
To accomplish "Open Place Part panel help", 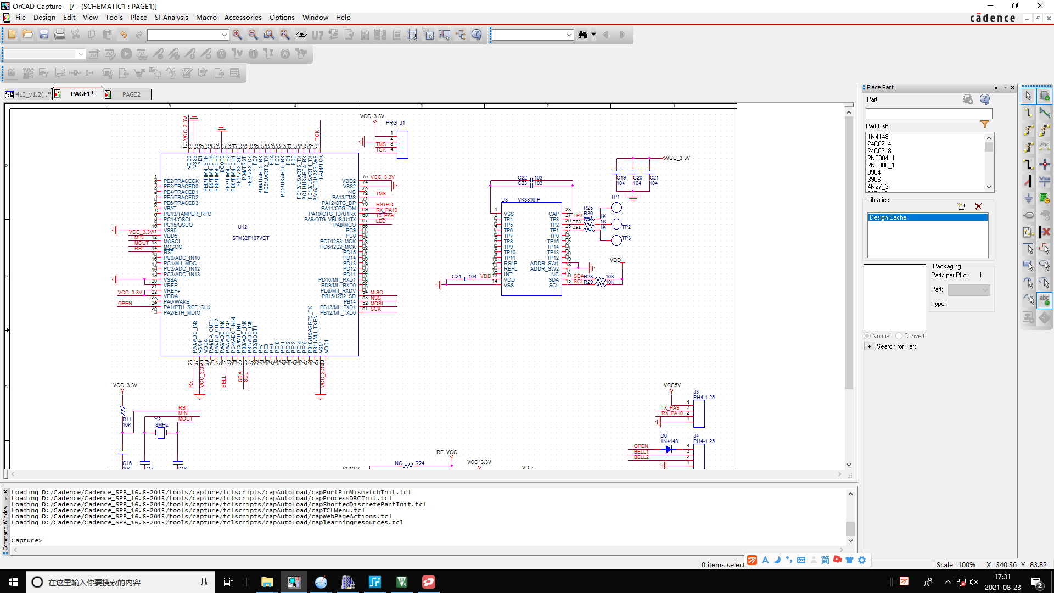I will pyautogui.click(x=985, y=99).
